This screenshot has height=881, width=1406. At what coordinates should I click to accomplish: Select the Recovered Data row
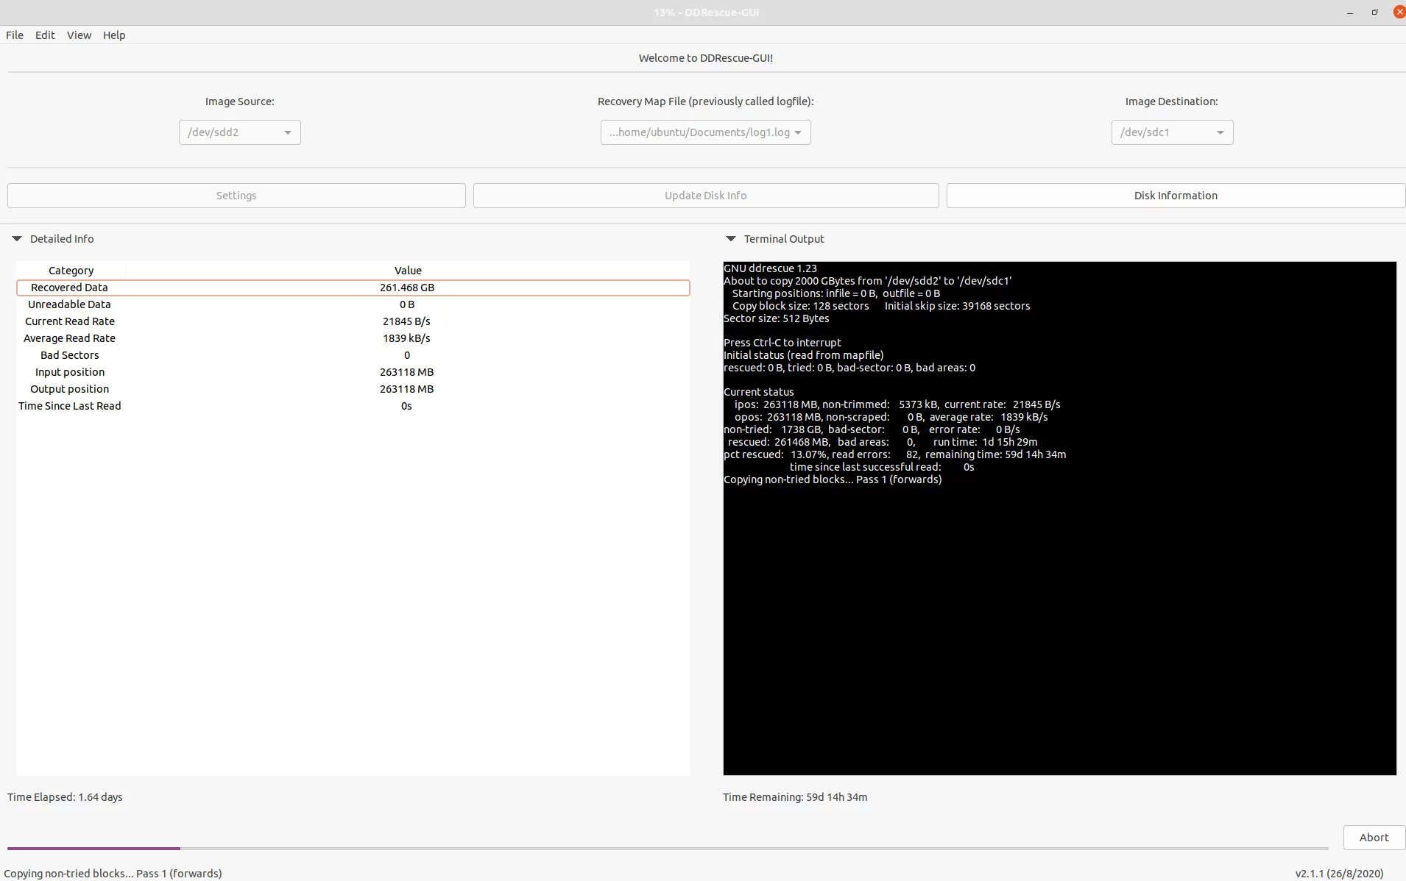353,288
